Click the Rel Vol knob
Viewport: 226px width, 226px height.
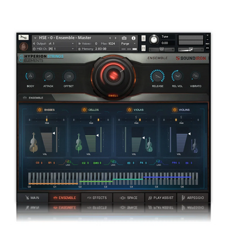177,76
